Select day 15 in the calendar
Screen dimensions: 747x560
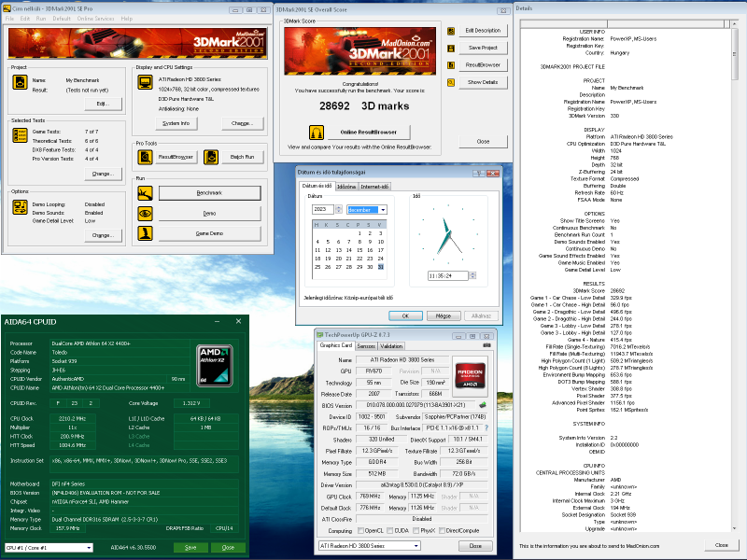click(x=359, y=250)
